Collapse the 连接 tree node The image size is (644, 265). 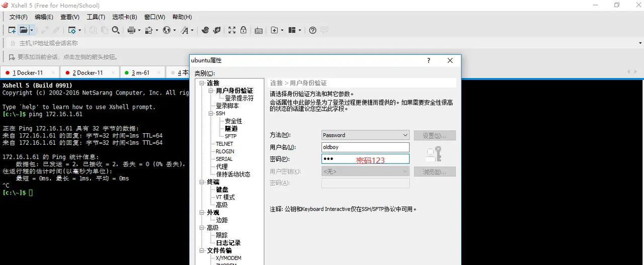coord(201,83)
